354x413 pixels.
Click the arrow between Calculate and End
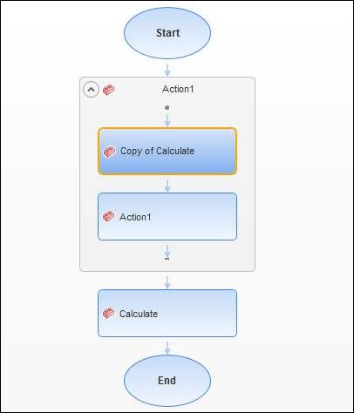tap(167, 348)
